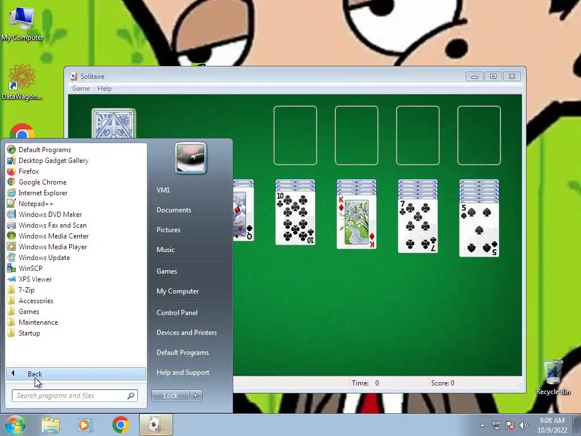The height and width of the screenshot is (436, 581).
Task: Open Windows Media Center
Action: [76, 236]
